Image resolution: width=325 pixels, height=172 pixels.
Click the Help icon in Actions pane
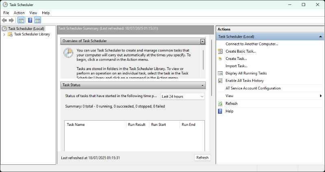coord(220,111)
